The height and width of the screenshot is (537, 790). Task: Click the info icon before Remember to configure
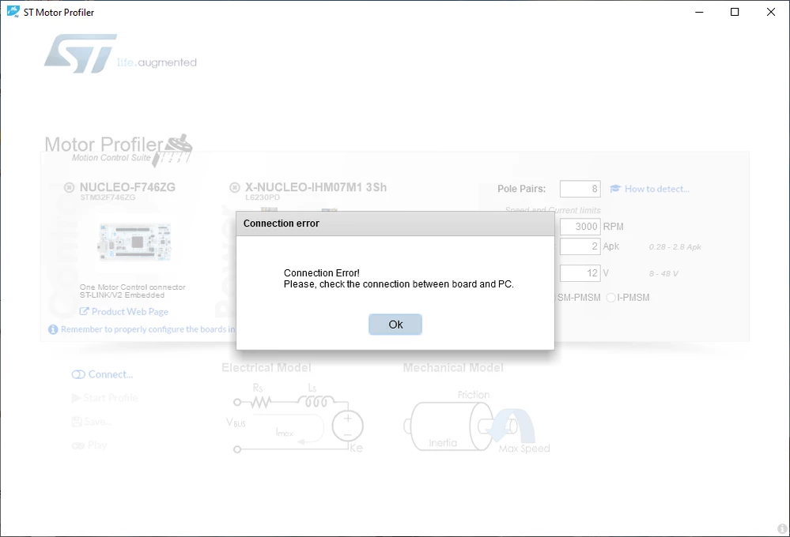click(53, 329)
